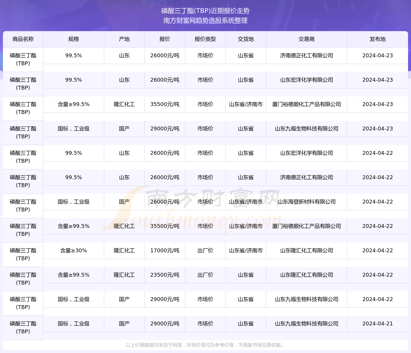
Task: Click 山东九福生物科技有限公司 in the 2024-04-23 row
Action: (306, 129)
